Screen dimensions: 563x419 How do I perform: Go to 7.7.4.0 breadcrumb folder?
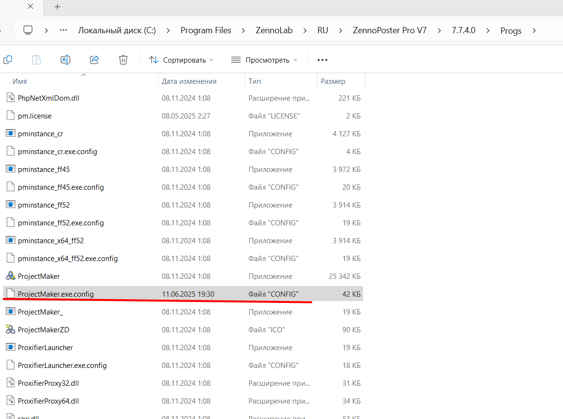click(463, 30)
